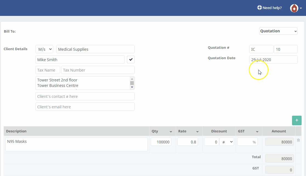Image resolution: width=306 pixels, height=176 pixels.
Task: Click the green plus add-row button
Action: pyautogui.click(x=297, y=120)
